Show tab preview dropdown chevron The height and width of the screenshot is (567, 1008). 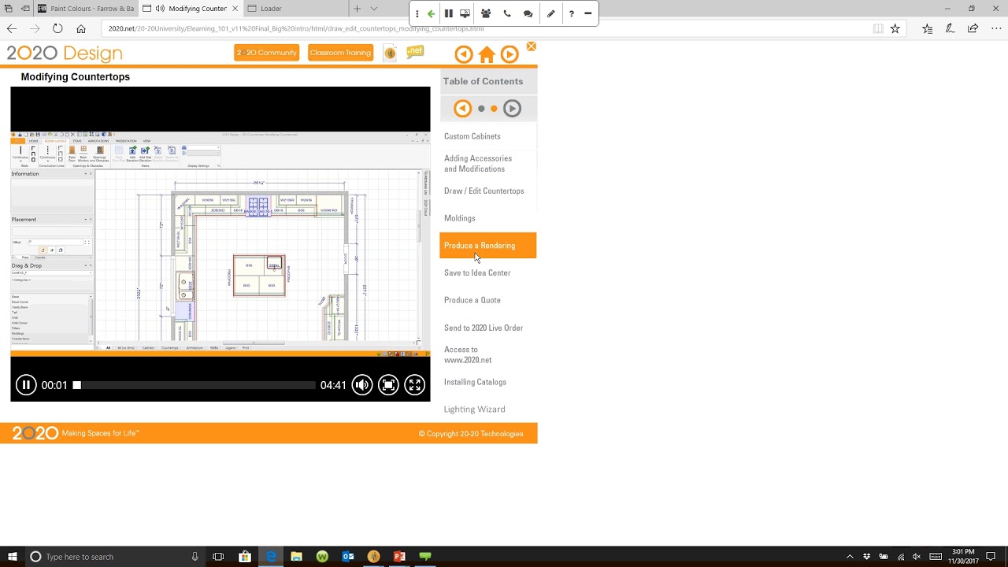374,9
